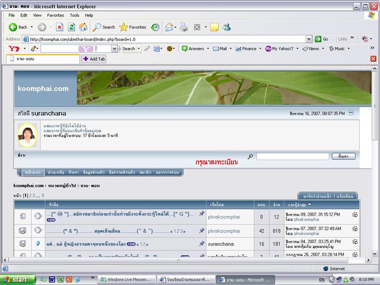Click the EN language indicator in the tray
Screen dimensions: 380x285
click(322, 280)
